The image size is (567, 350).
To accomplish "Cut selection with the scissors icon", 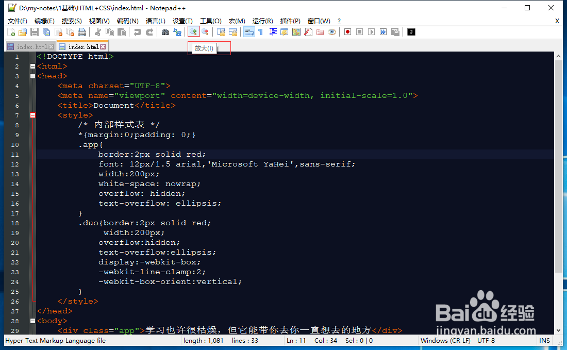I will 97,32.
